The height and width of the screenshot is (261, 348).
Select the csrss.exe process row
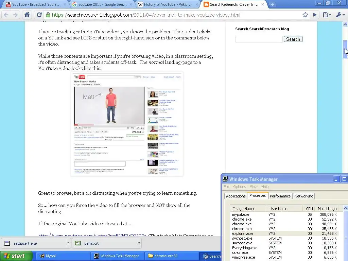pos(285,253)
